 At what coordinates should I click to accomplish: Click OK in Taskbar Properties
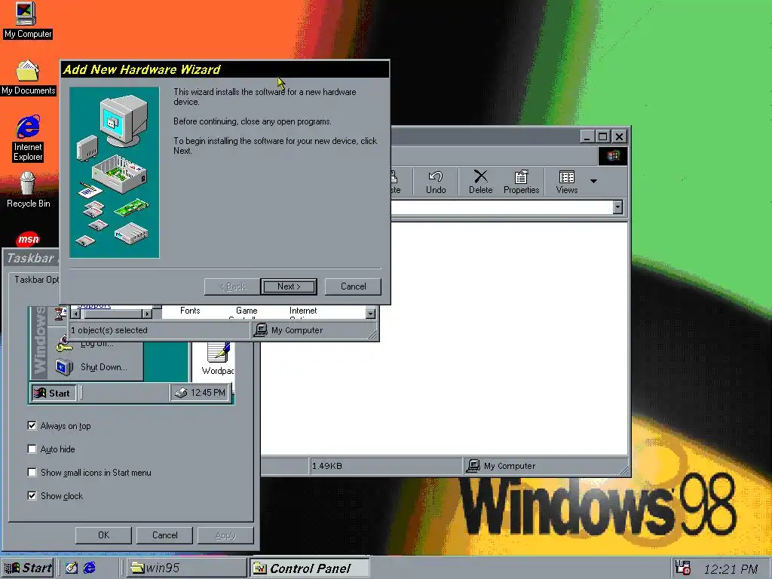click(103, 535)
